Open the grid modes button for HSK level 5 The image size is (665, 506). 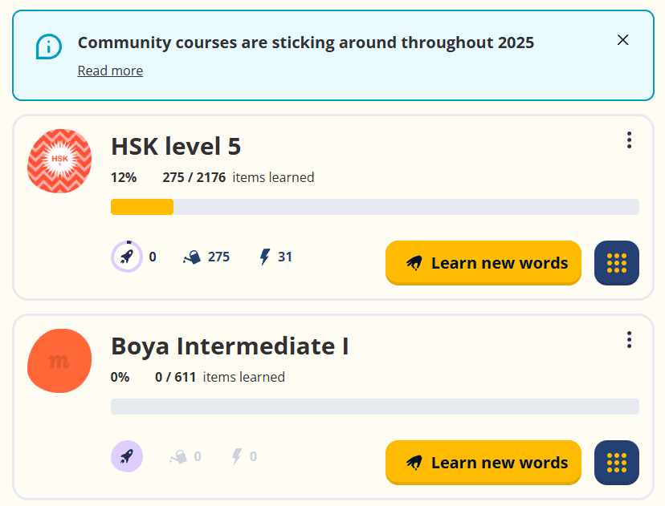(x=616, y=263)
